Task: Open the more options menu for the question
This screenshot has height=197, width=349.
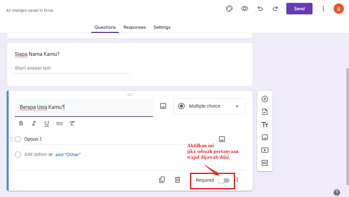Action: coord(237,180)
